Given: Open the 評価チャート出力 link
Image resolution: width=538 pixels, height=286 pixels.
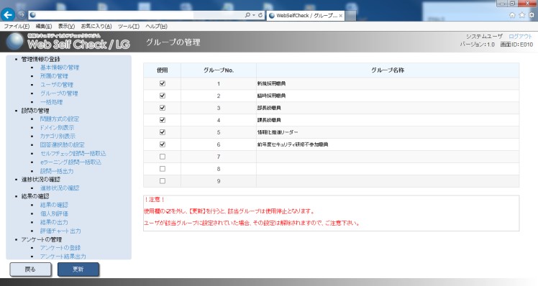Looking at the screenshot, I should click(60, 231).
